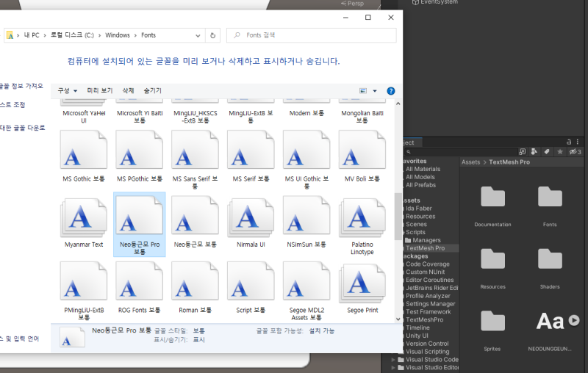Viewport: 588px width, 373px height.
Task: Open the MS Gothic font icon
Action: tap(84, 150)
